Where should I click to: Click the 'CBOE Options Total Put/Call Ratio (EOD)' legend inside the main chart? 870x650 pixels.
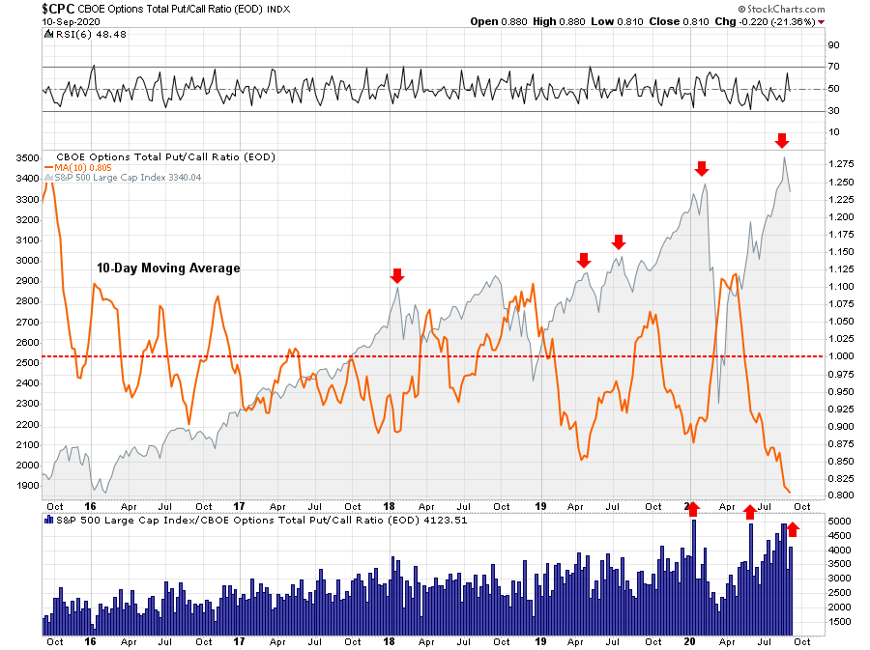[166, 156]
